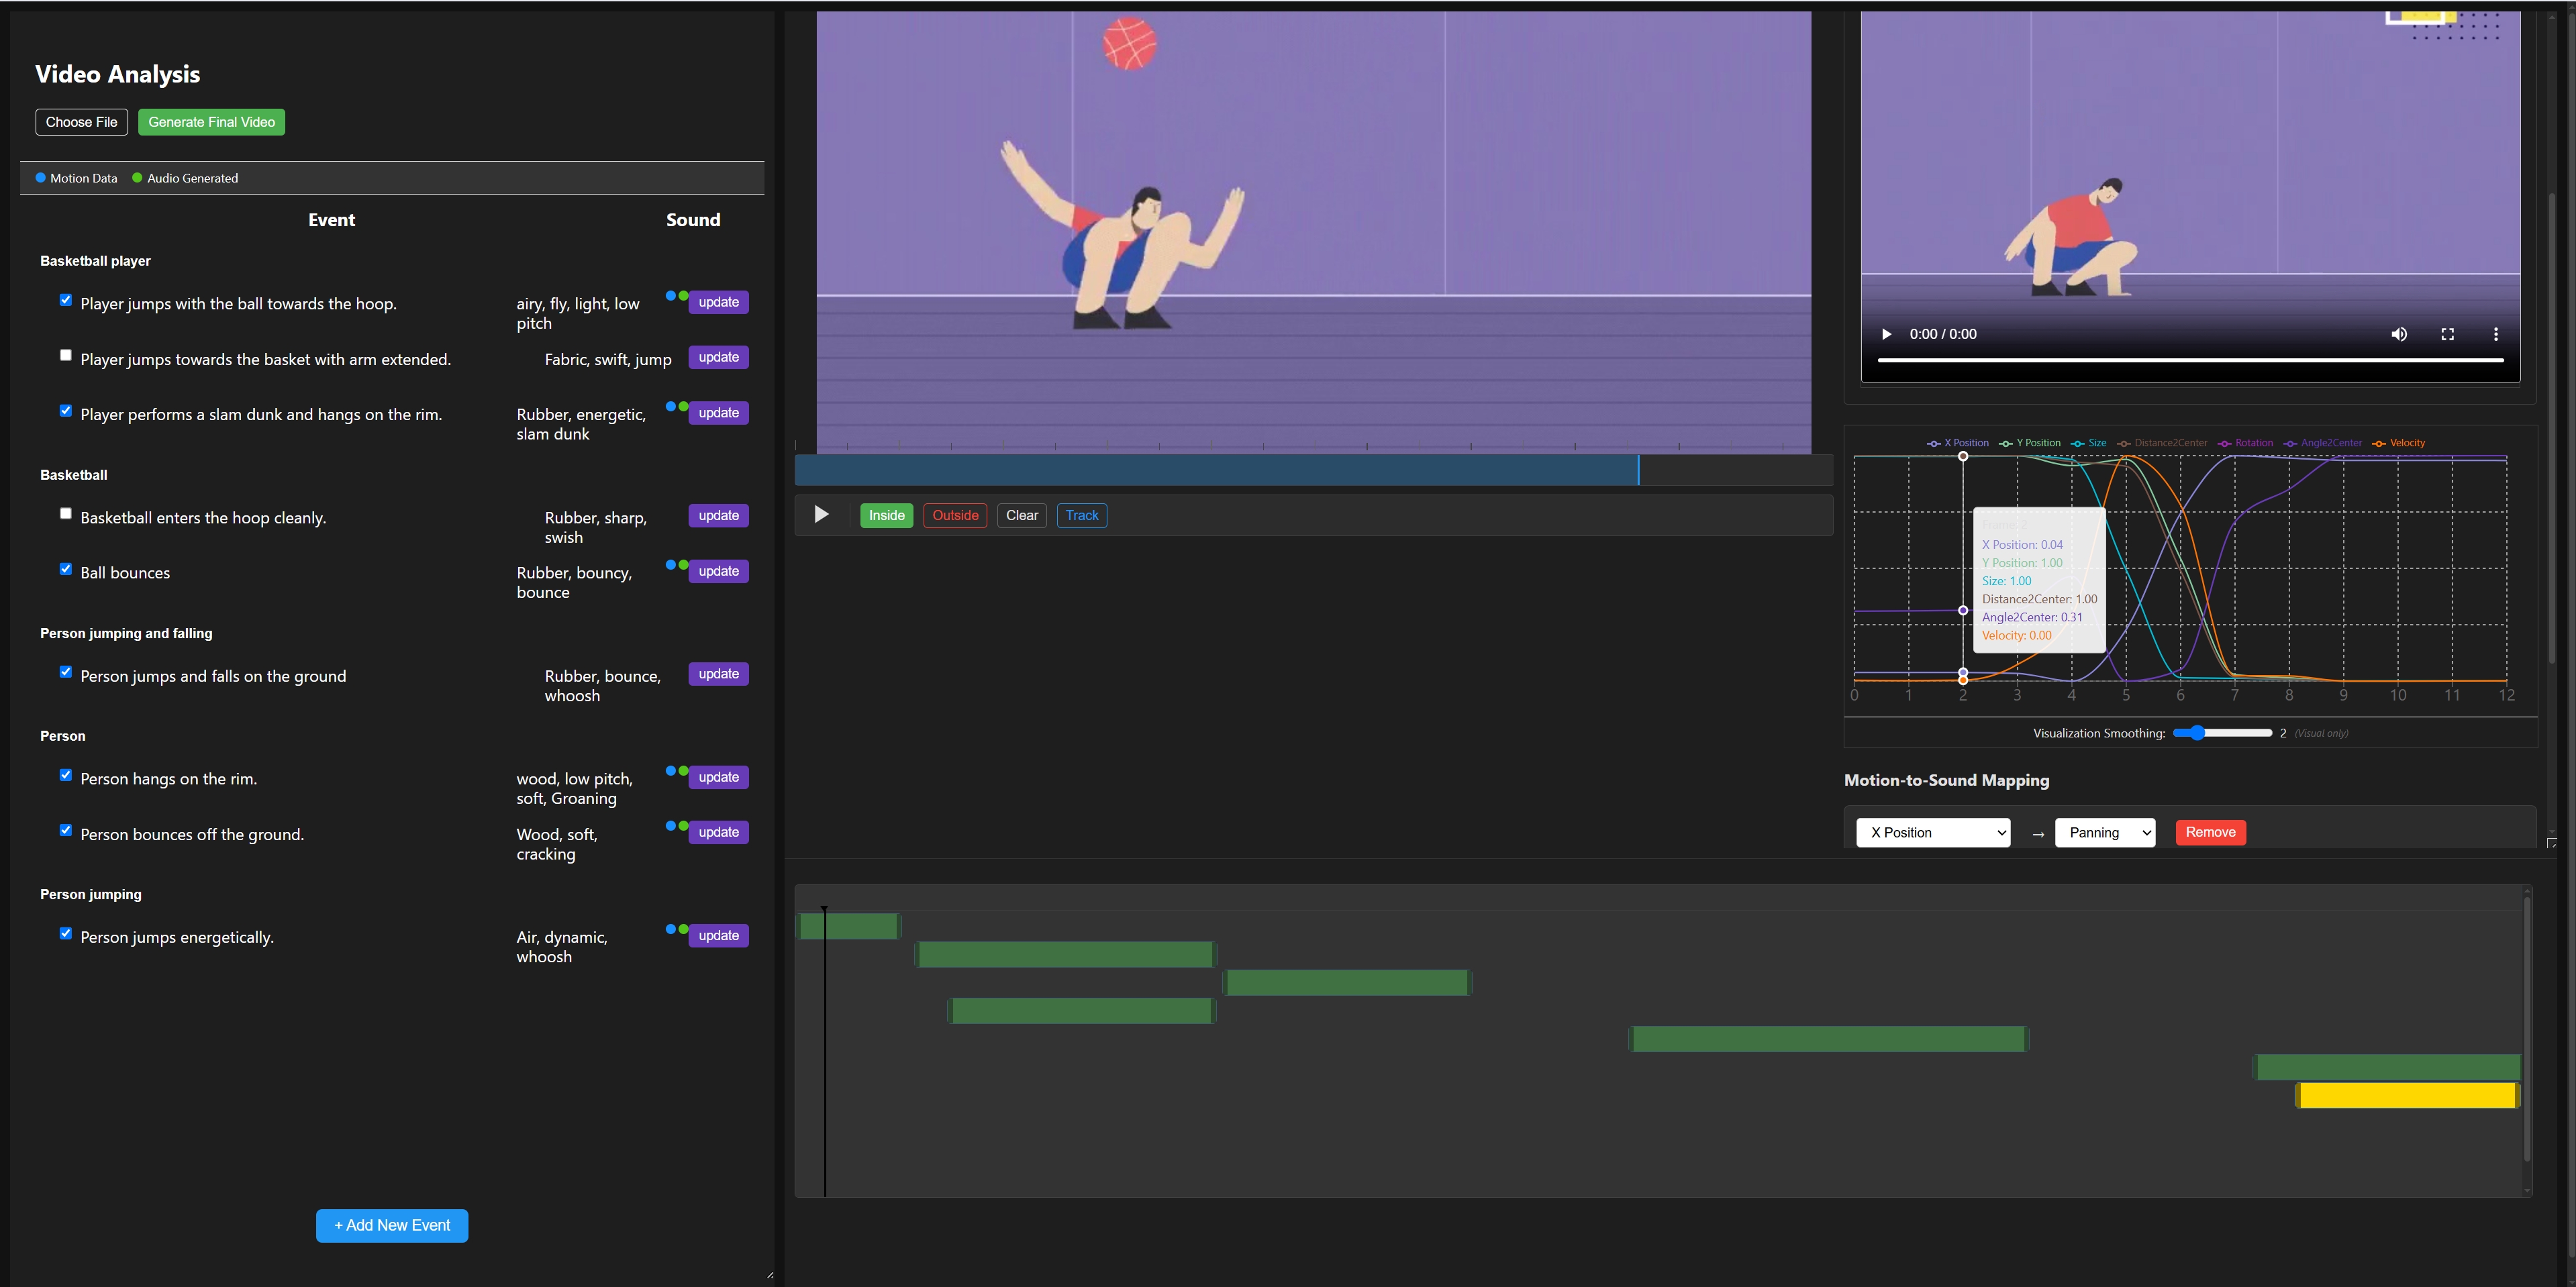Enter fullscreen on the preview video player
Viewport: 2576px width, 1287px height.
click(x=2447, y=334)
